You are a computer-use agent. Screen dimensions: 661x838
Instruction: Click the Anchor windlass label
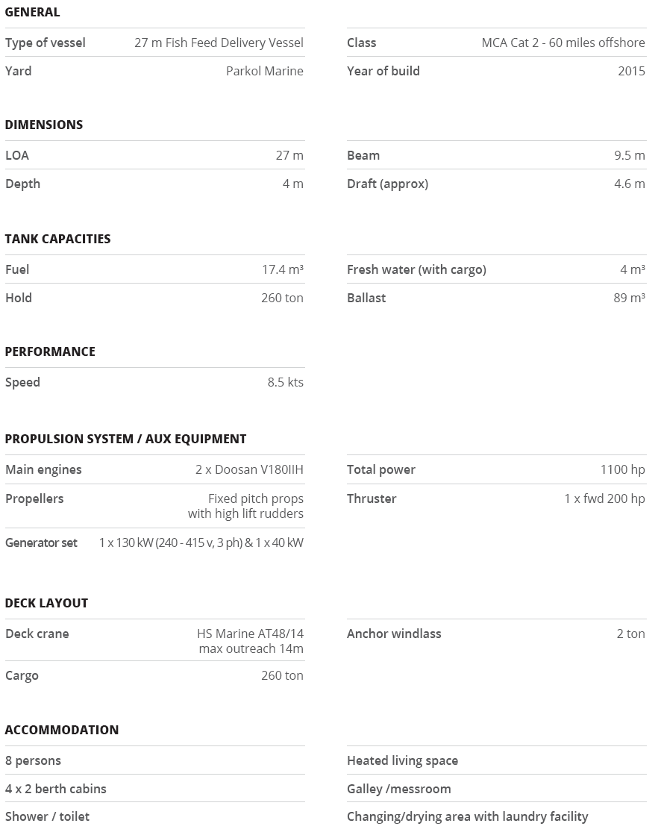394,634
